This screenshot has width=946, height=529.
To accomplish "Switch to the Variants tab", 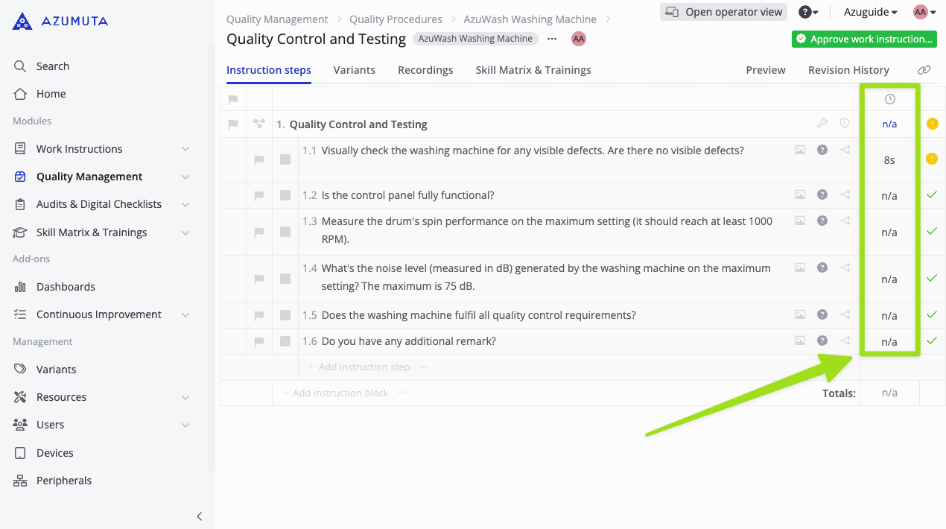I will [x=354, y=70].
